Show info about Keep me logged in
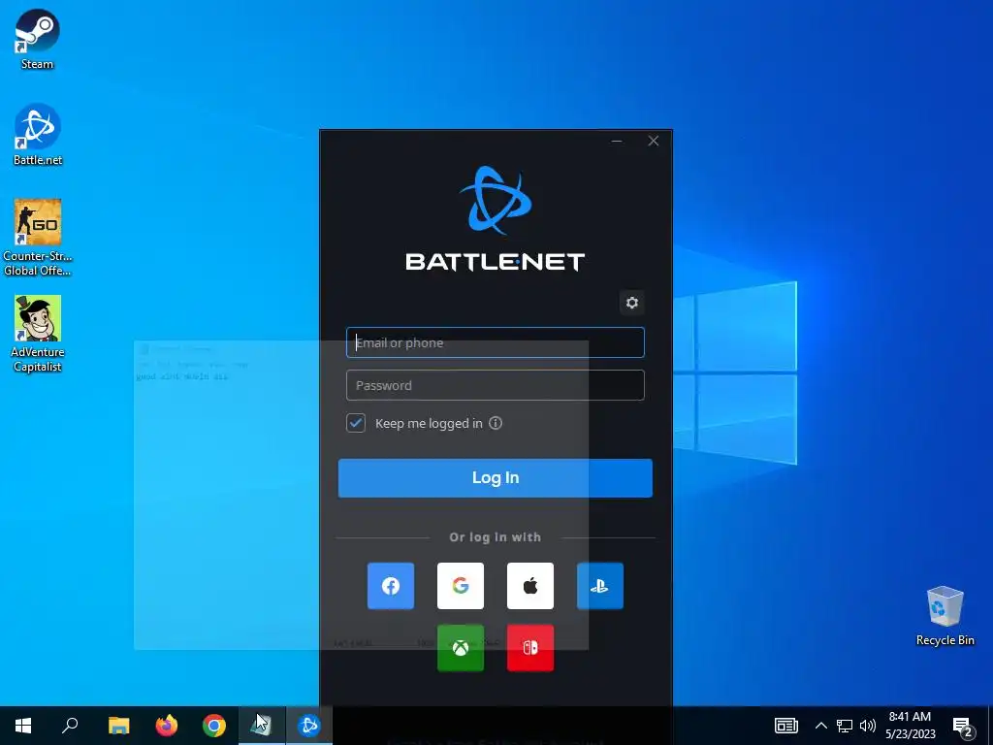Viewport: 993px width, 745px height. [496, 423]
